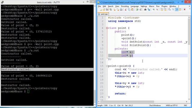The image size is (192, 108).
Task: Open the Settings menu
Action: (x=144, y=6)
